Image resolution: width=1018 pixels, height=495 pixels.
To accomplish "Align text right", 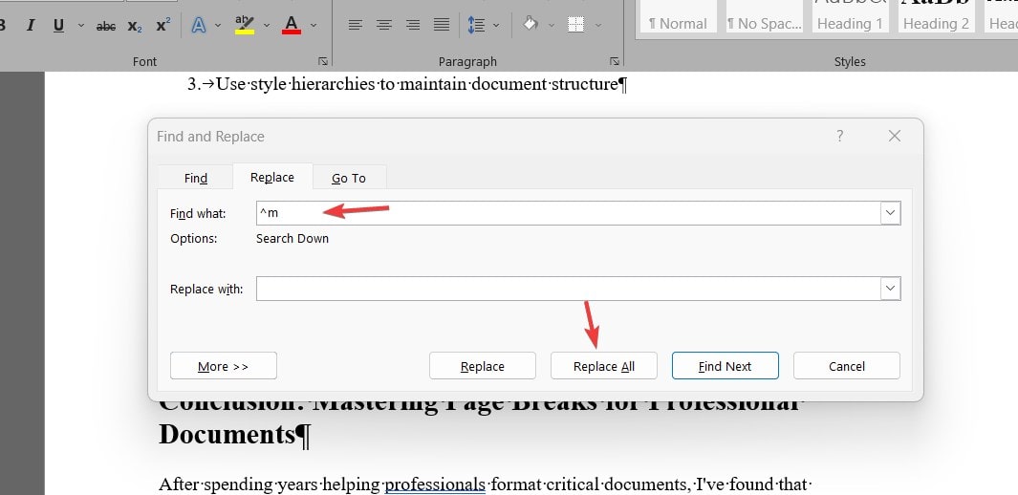I will (413, 25).
